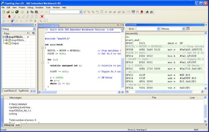Collapse the main function code fold marker

point(42,48)
